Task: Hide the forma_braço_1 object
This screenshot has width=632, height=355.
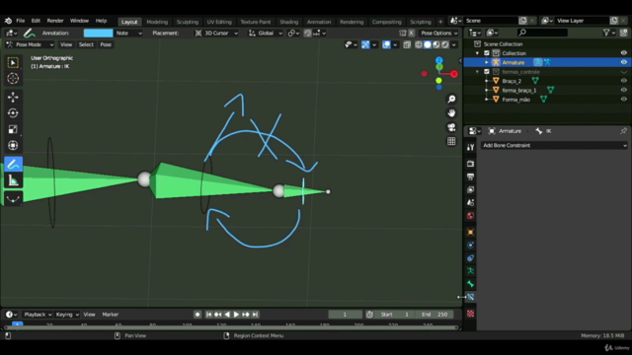Action: [623, 90]
